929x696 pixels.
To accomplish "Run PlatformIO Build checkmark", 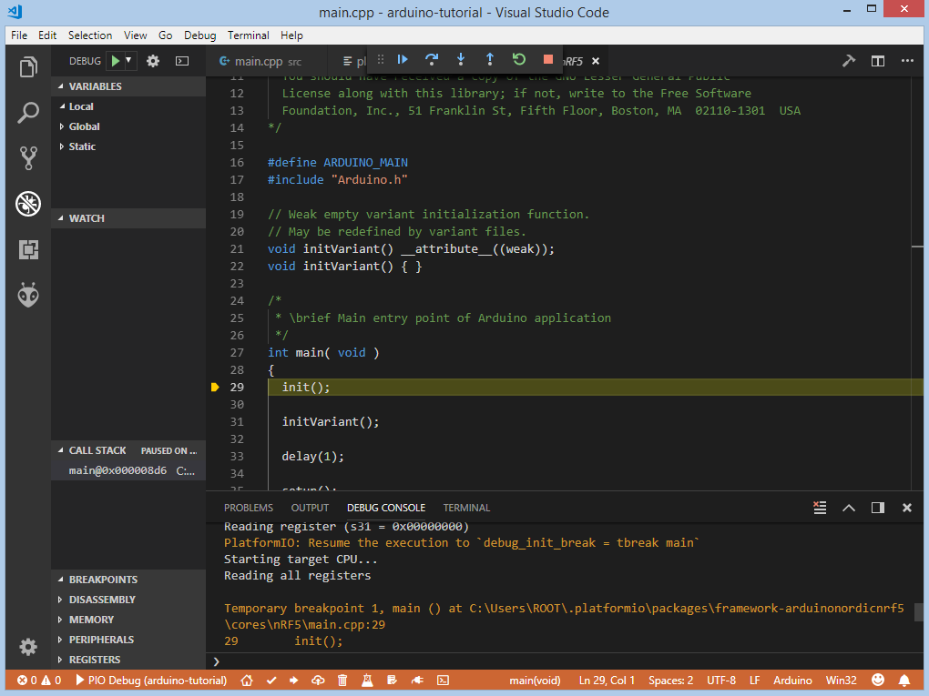I will [x=271, y=681].
